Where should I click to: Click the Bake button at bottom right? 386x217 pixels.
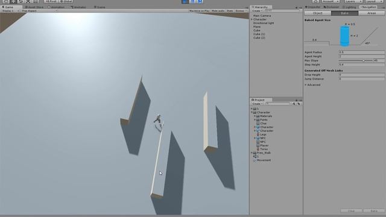pos(374,211)
